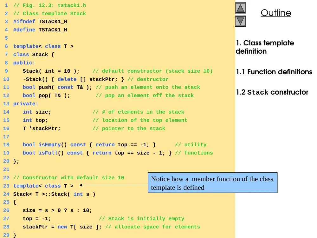Click the 'template< class T >' line 6
Screen dimensions: 317x238
(x=43, y=46)
